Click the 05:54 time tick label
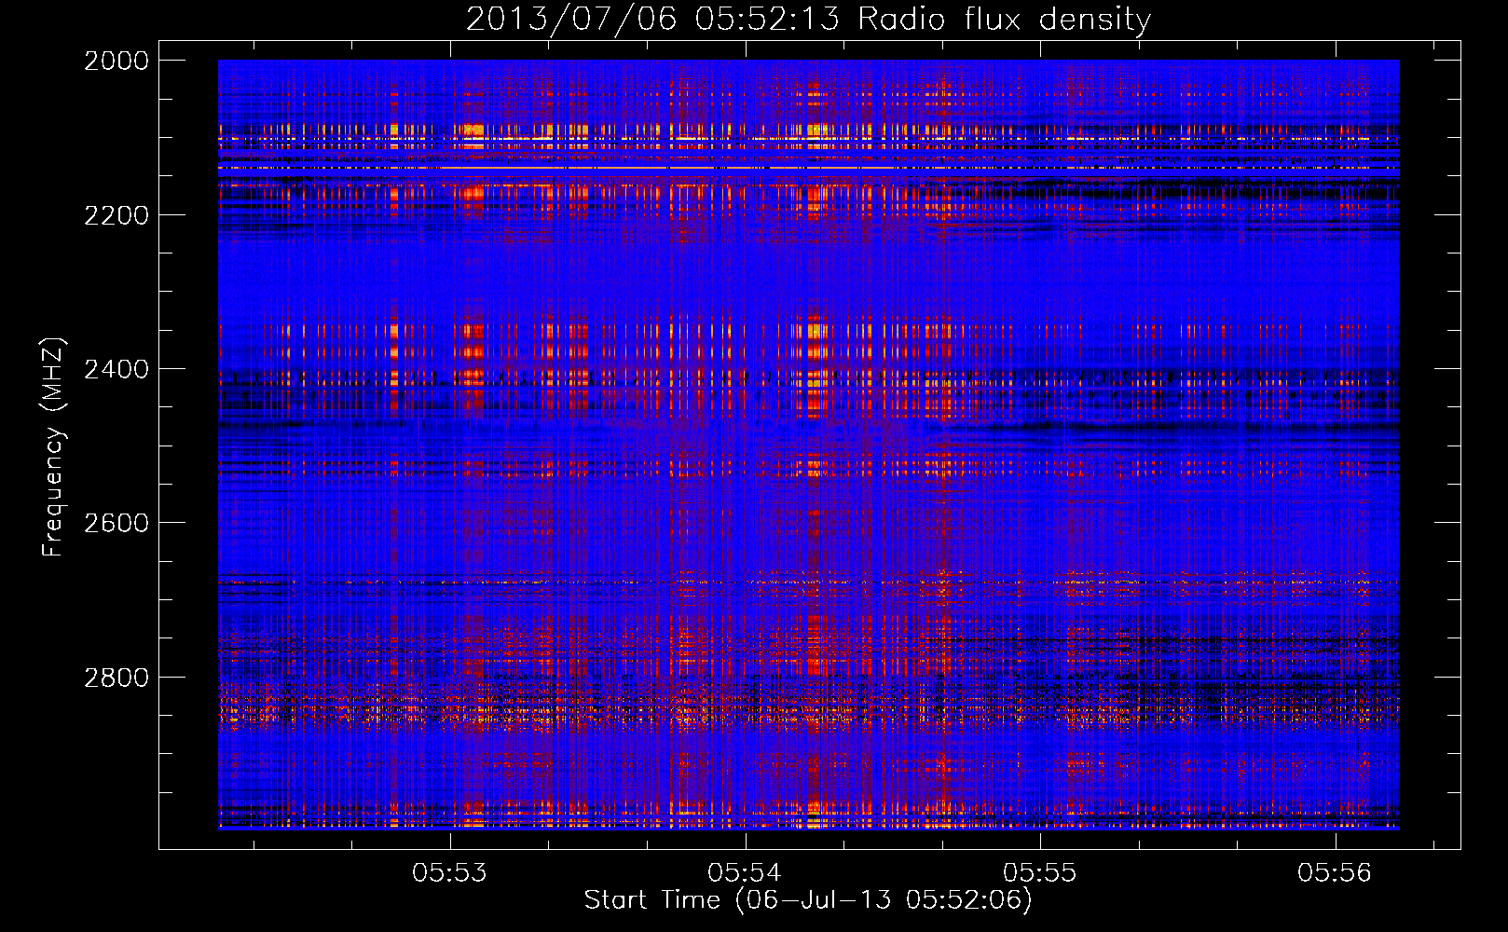Viewport: 1508px width, 932px height. click(x=745, y=872)
